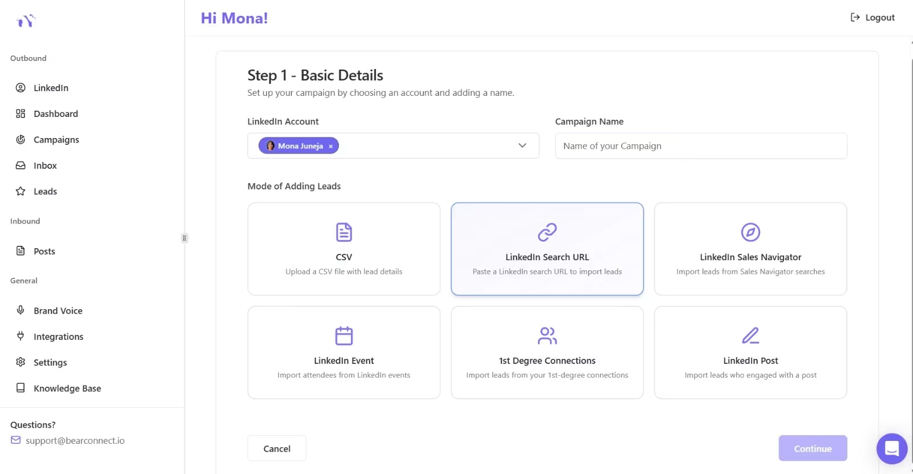913x474 pixels.
Task: Click the LinkedIn Event calendar icon
Action: coord(344,335)
